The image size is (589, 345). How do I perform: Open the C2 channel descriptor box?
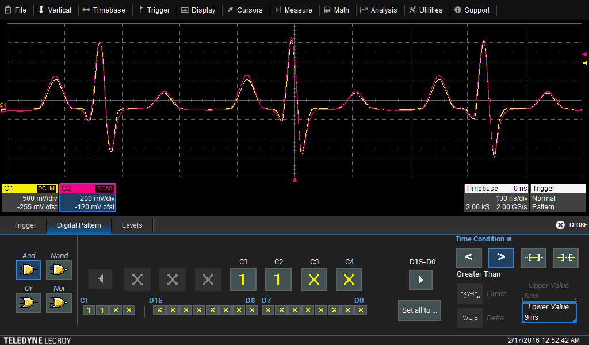click(87, 198)
